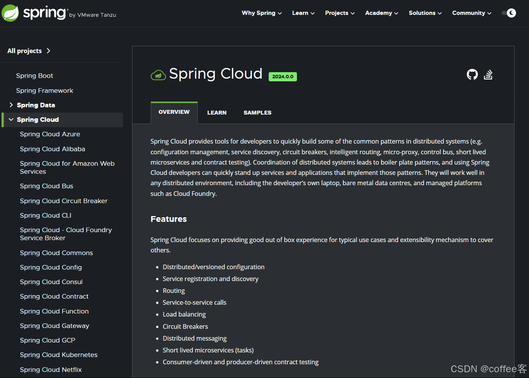Toggle the dark mode switch
Viewport: 529px width, 378px height.
coord(509,13)
